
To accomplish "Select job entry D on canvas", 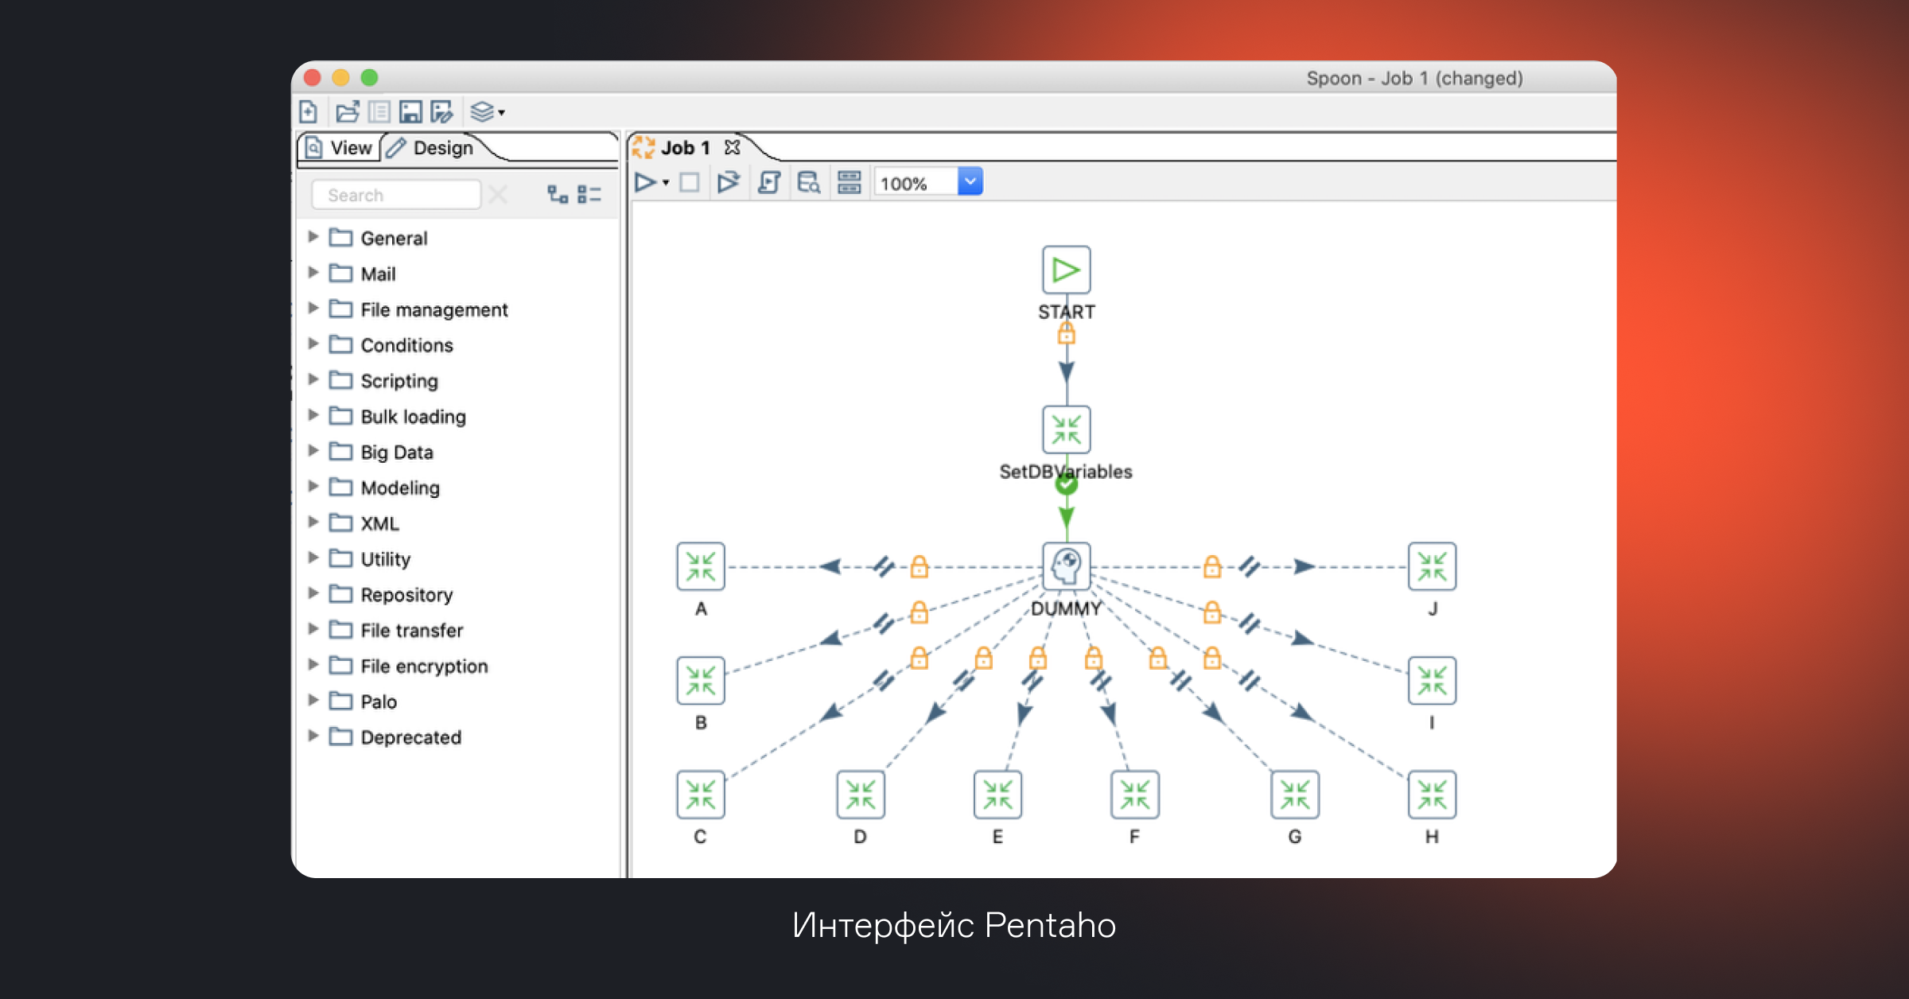I will click(x=861, y=795).
